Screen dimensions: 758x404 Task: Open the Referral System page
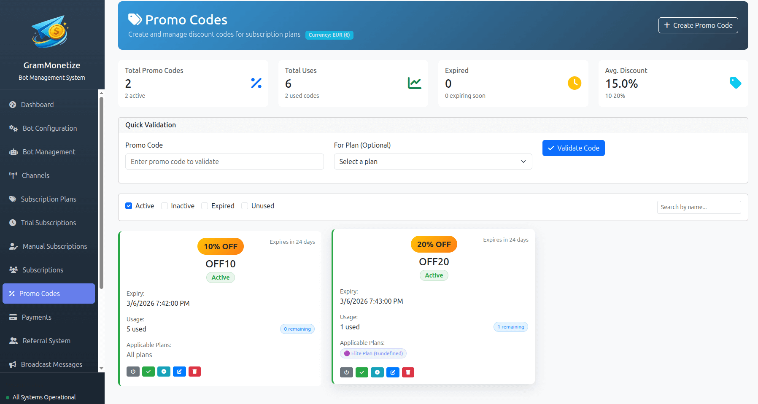[x=46, y=340]
